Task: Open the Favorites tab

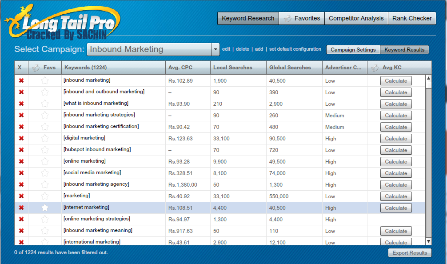Action: pos(302,18)
